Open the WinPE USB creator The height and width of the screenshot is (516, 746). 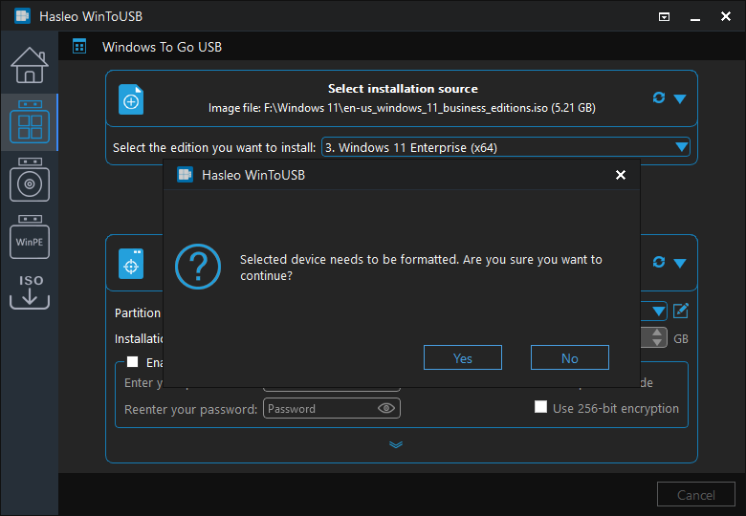pyautogui.click(x=30, y=237)
